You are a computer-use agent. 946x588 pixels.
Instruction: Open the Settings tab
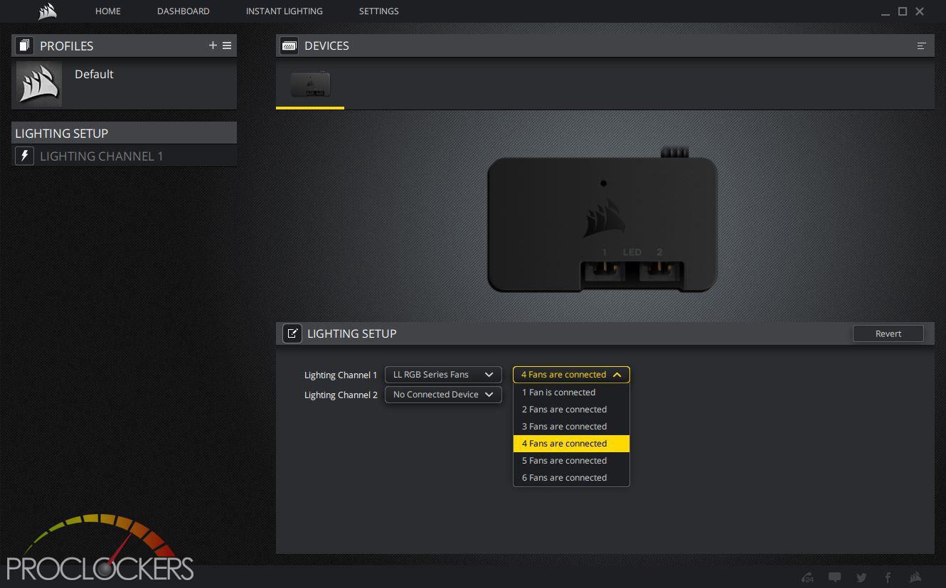tap(379, 11)
